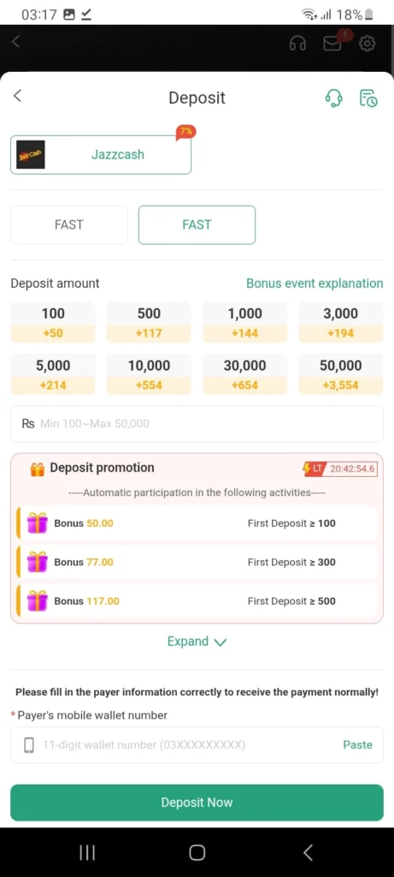This screenshot has width=394, height=877.
Task: Select the Jazzcash payment method
Action: [x=101, y=154]
